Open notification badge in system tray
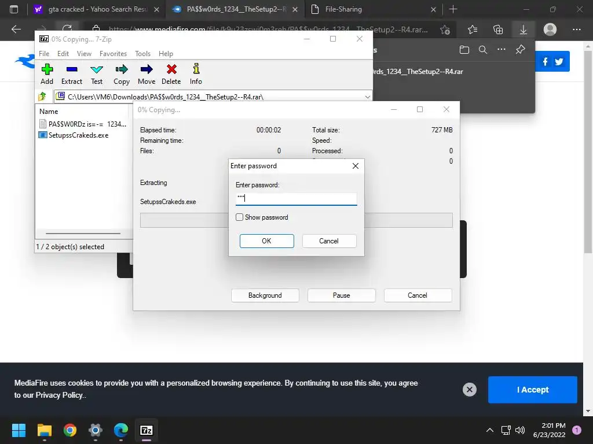Screen dimensions: 593x444 click(x=577, y=430)
